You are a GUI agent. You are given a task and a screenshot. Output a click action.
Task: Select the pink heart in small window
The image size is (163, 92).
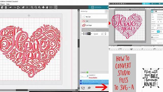[x=127, y=26]
